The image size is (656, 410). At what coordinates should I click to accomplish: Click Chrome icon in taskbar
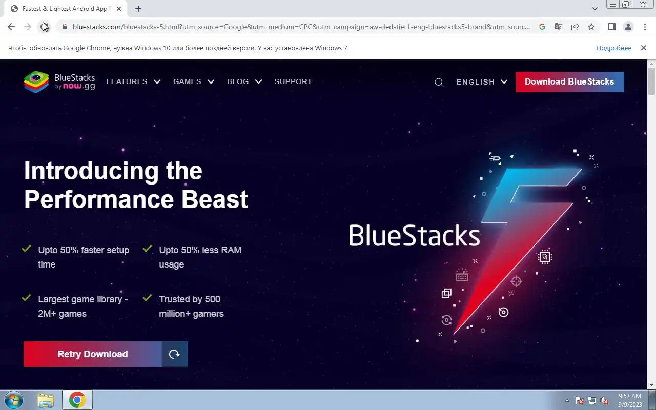[x=77, y=400]
